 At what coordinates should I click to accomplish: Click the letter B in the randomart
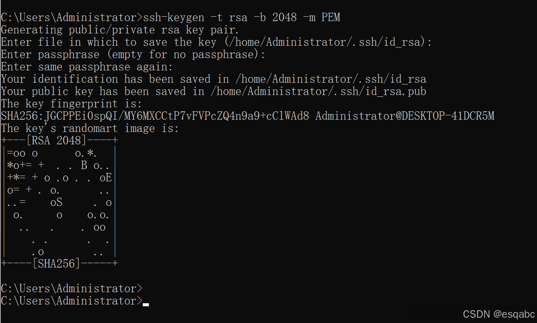pos(84,165)
